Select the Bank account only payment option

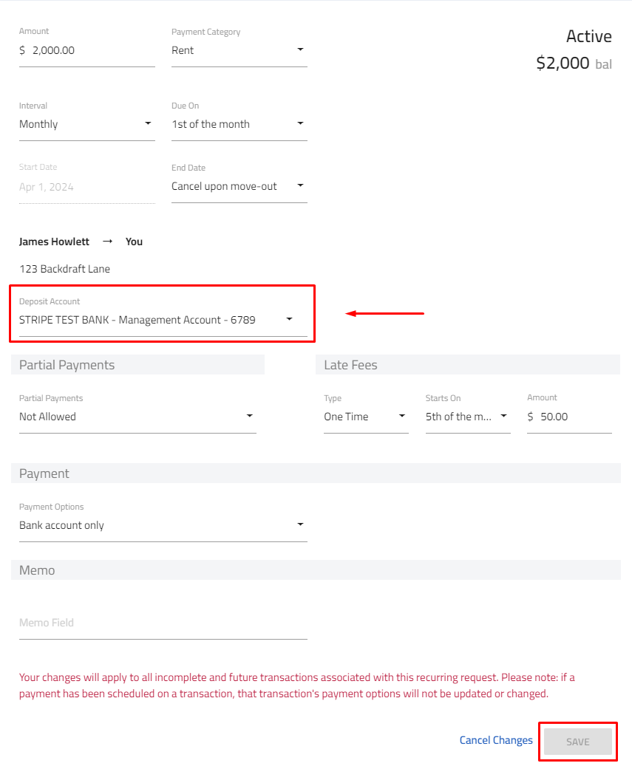[x=163, y=525]
